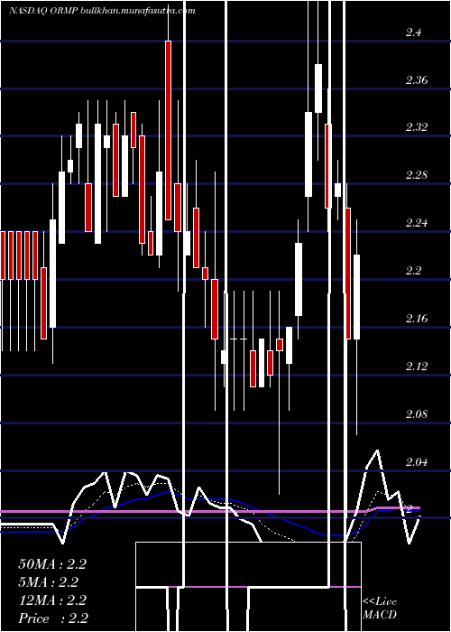Click the NASDAQ ORMP chart title text
This screenshot has width=451, height=632.
click(102, 11)
